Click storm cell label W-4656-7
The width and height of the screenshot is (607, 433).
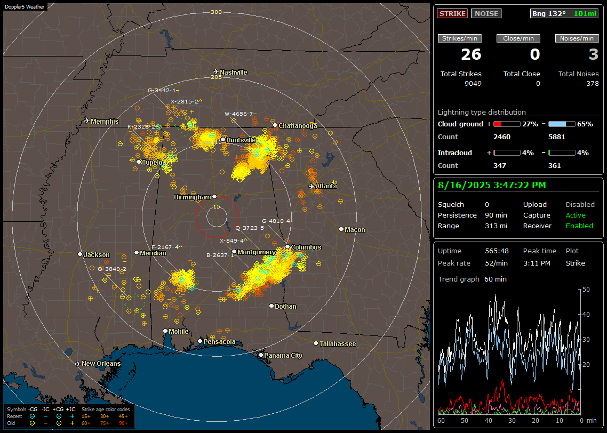click(x=240, y=114)
